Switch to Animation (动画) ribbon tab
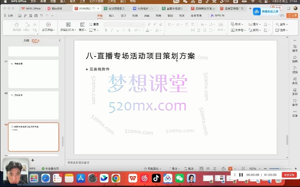The height and width of the screenshot is (187, 300). click(x=147, y=16)
